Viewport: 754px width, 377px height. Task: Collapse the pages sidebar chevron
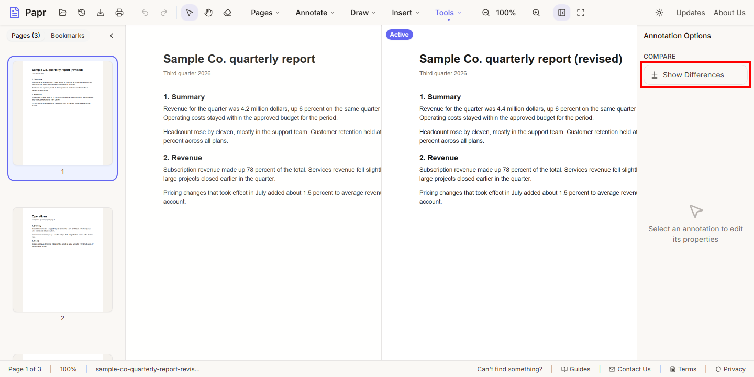112,36
